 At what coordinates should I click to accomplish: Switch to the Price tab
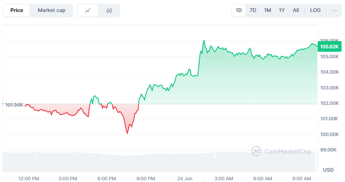(x=17, y=10)
